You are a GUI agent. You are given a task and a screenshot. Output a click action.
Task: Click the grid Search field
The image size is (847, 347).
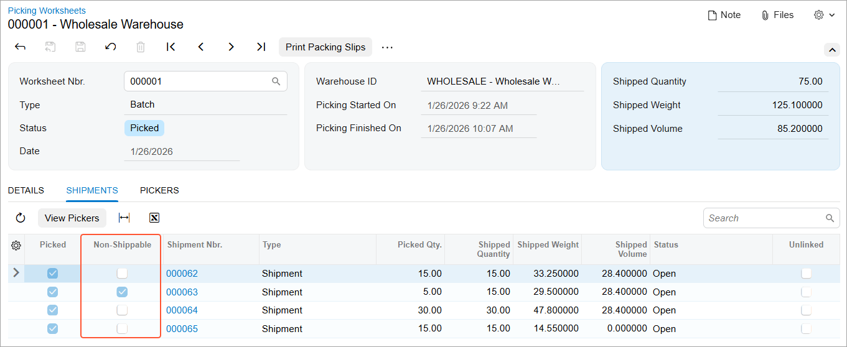(x=764, y=218)
